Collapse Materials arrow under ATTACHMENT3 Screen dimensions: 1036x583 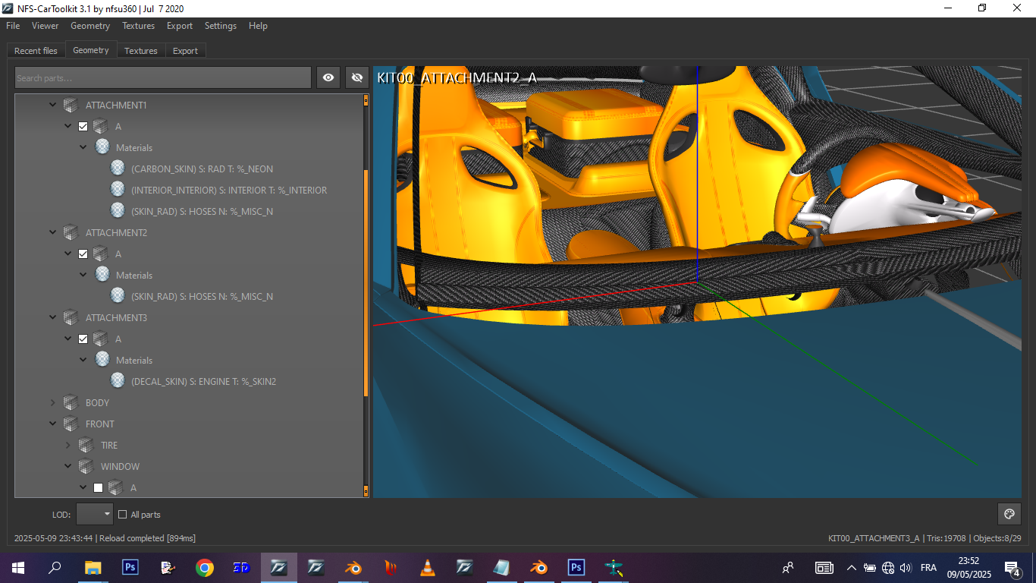(83, 360)
